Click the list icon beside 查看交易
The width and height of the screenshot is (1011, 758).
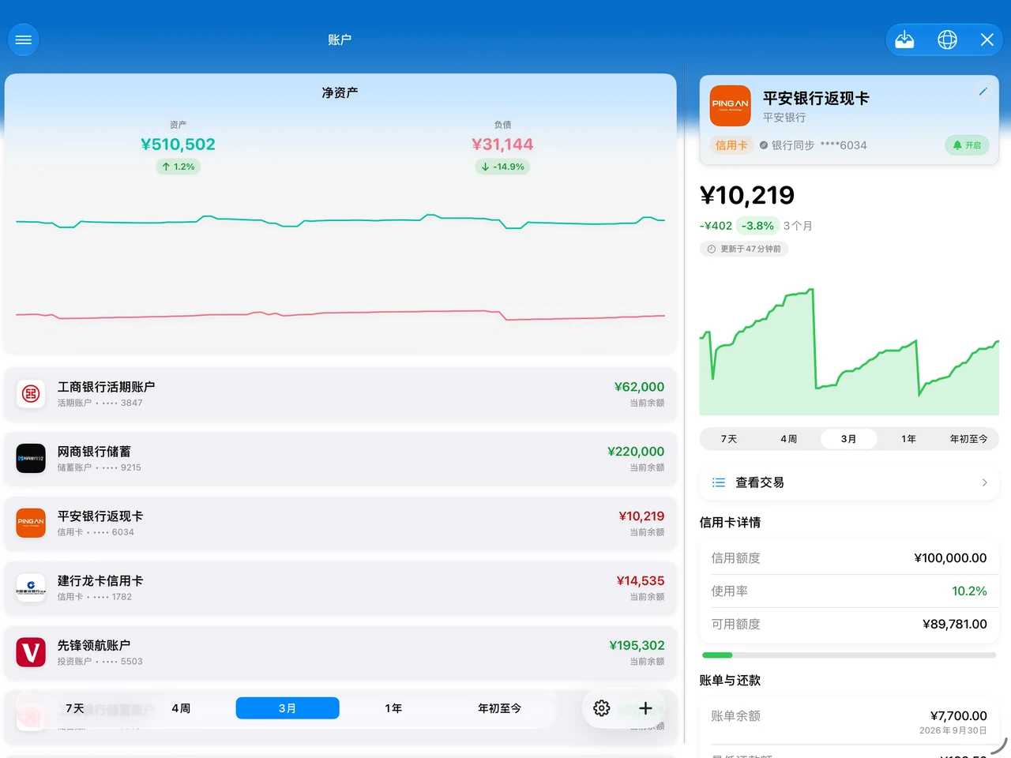[x=719, y=482]
